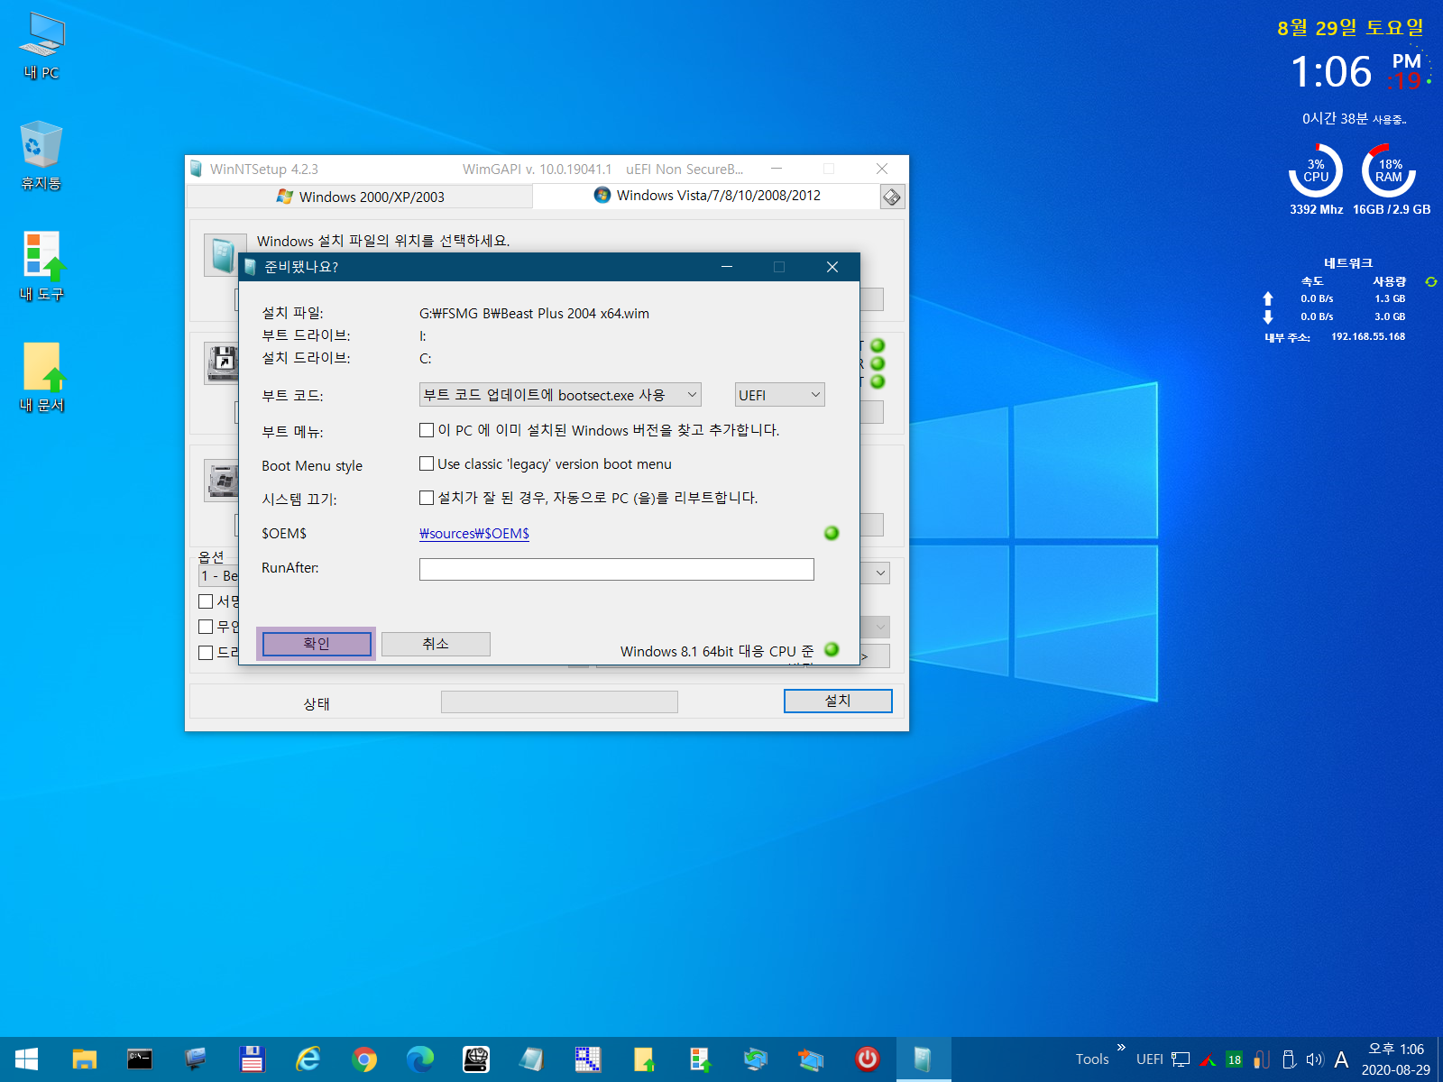Screen dimensions: 1443x1082
Task: Tick Use classic 'legacy' version boot menu
Action: (427, 463)
